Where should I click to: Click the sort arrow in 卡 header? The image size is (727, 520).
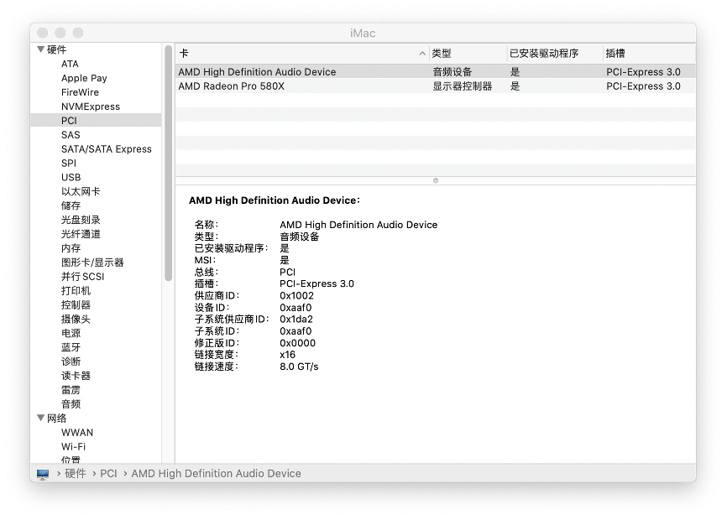[x=422, y=54]
